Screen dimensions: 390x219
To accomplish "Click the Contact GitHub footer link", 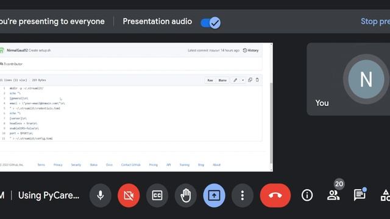I will click(131, 165).
